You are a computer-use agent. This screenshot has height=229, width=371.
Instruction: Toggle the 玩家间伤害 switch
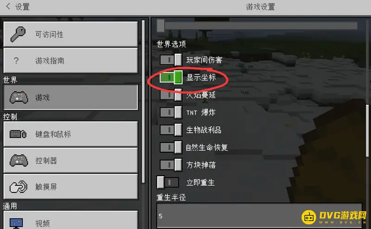[171, 60]
